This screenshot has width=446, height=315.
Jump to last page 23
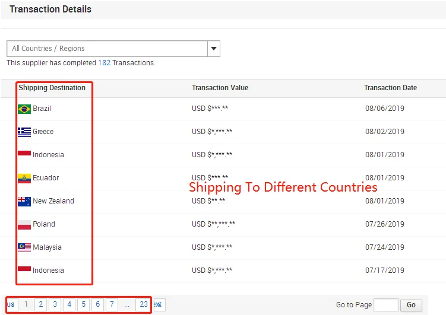click(144, 305)
